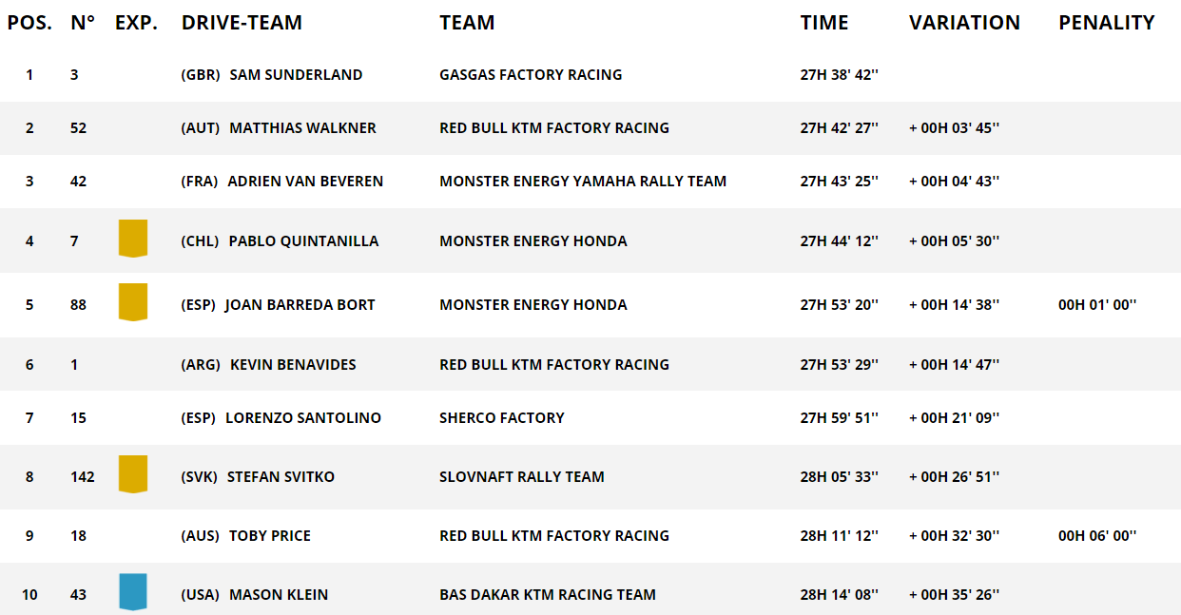Click the GASGAS Factory Racing team name
Viewport: 1181px width, 615px height.
tap(531, 75)
